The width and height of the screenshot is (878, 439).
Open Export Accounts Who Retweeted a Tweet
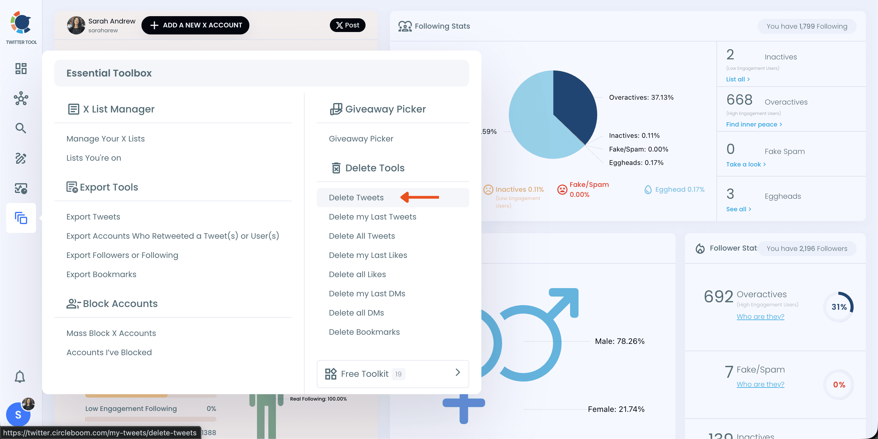tap(173, 236)
